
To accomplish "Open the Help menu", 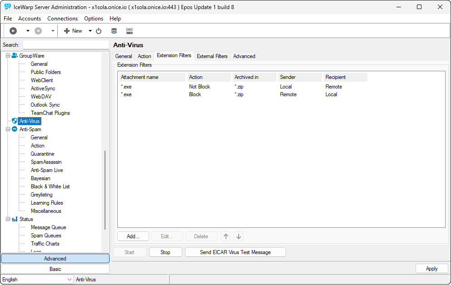I will coord(115,18).
